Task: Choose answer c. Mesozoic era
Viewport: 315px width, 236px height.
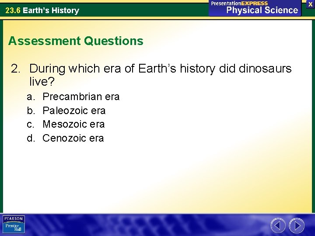Action: click(66, 124)
